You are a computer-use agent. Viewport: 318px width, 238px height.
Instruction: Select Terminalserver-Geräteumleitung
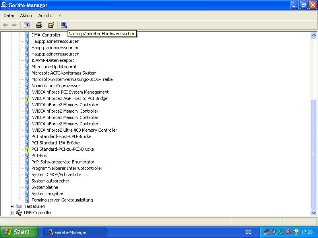point(62,200)
